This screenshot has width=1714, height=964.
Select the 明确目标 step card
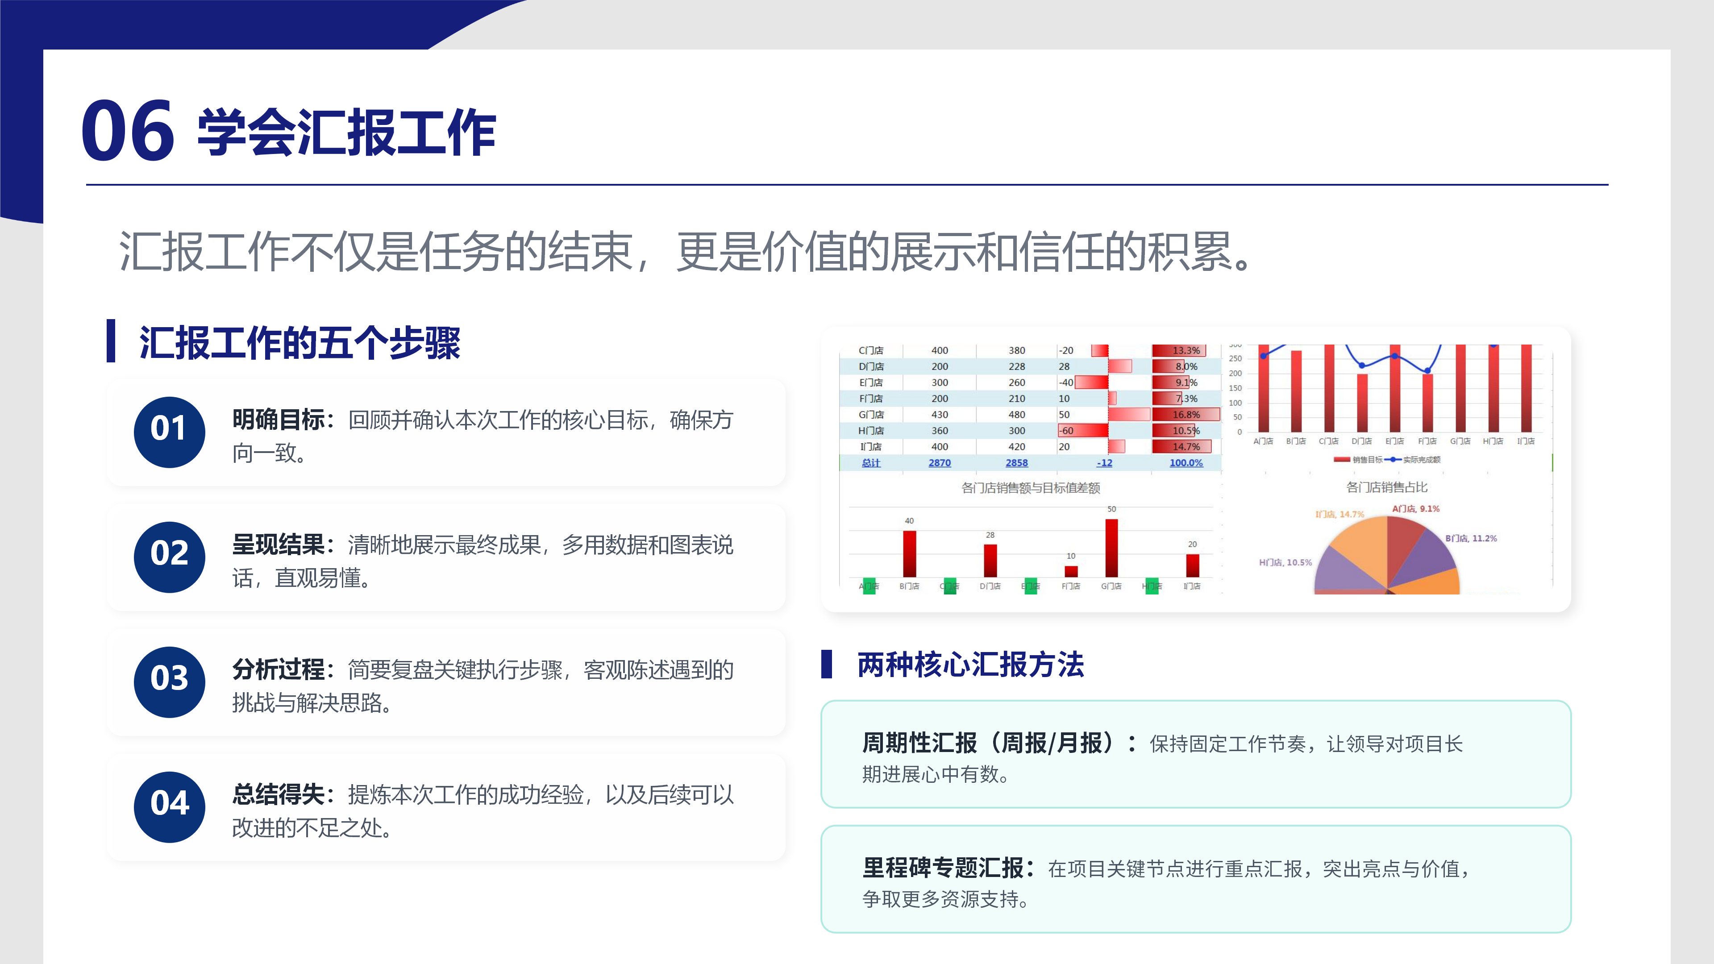coord(446,432)
